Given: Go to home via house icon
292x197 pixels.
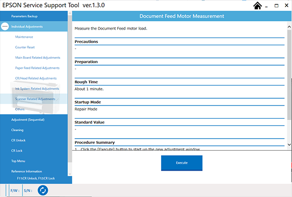Looking at the screenshot, I should pos(257,5).
